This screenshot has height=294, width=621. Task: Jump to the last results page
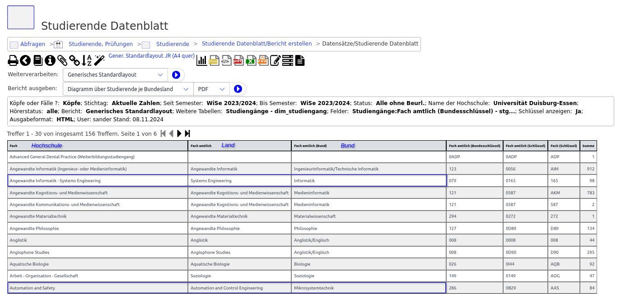187,133
